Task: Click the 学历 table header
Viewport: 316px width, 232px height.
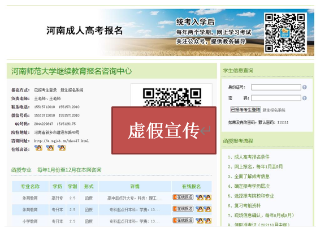Action: 58,186
